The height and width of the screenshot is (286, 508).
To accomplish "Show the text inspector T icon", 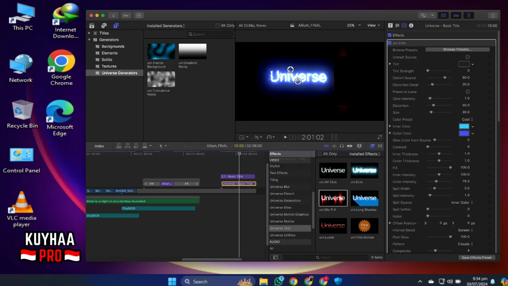I will coord(390,25).
